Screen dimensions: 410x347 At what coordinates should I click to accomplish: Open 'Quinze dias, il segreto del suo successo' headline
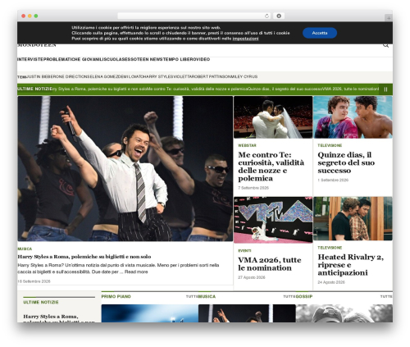(x=346, y=162)
